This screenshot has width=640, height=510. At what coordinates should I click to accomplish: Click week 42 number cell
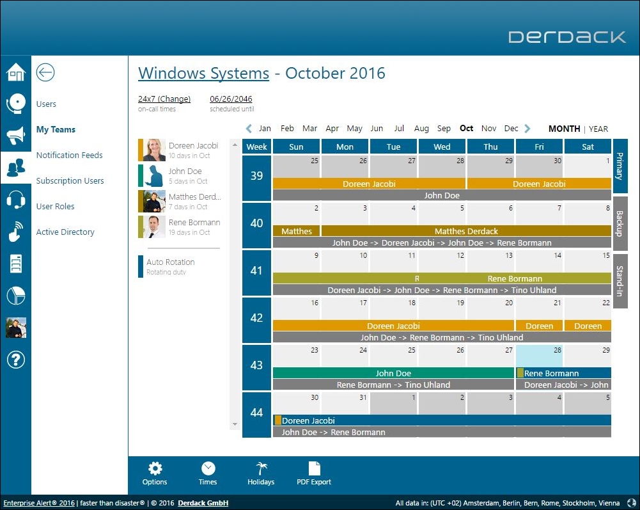[256, 320]
